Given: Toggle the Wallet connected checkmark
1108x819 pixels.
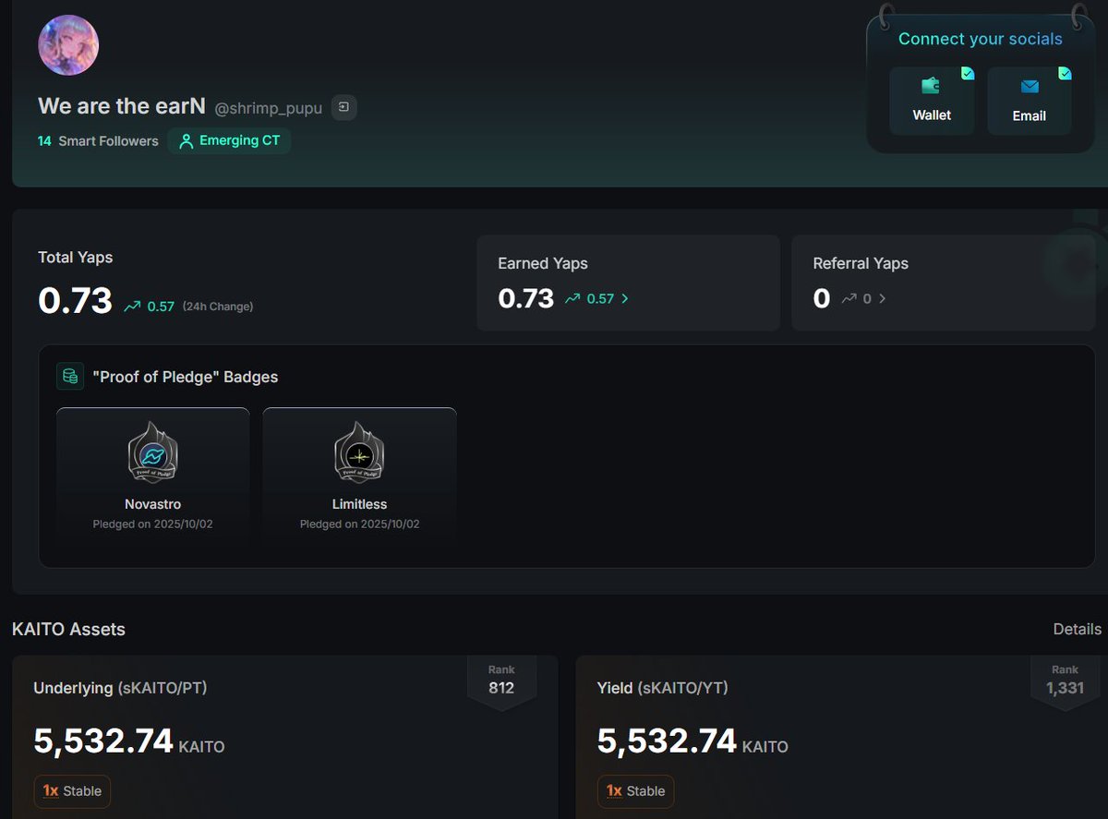Looking at the screenshot, I should (967, 73).
